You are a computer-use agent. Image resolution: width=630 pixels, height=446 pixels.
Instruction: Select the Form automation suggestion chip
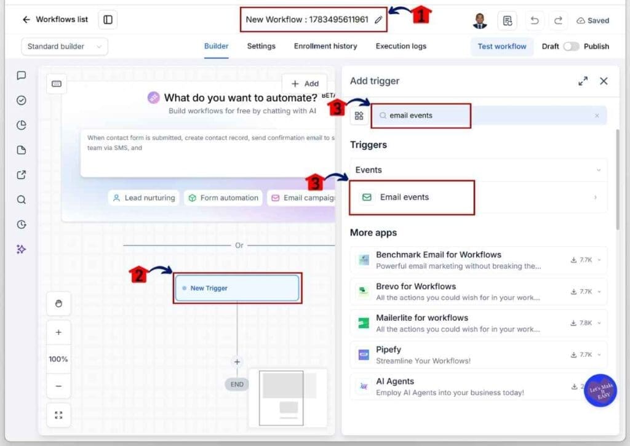223,198
